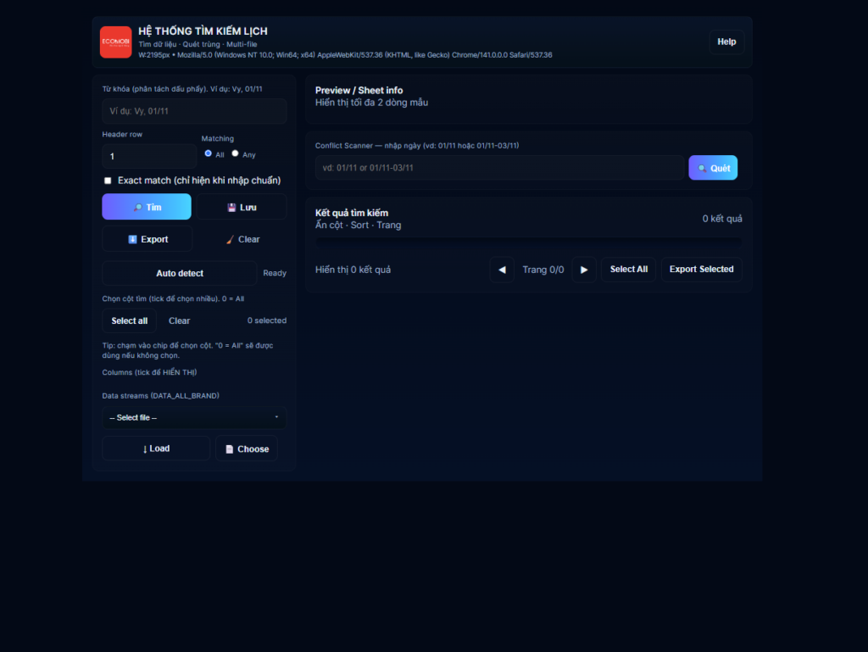Click the Quét scan button
868x652 pixels.
(712, 168)
